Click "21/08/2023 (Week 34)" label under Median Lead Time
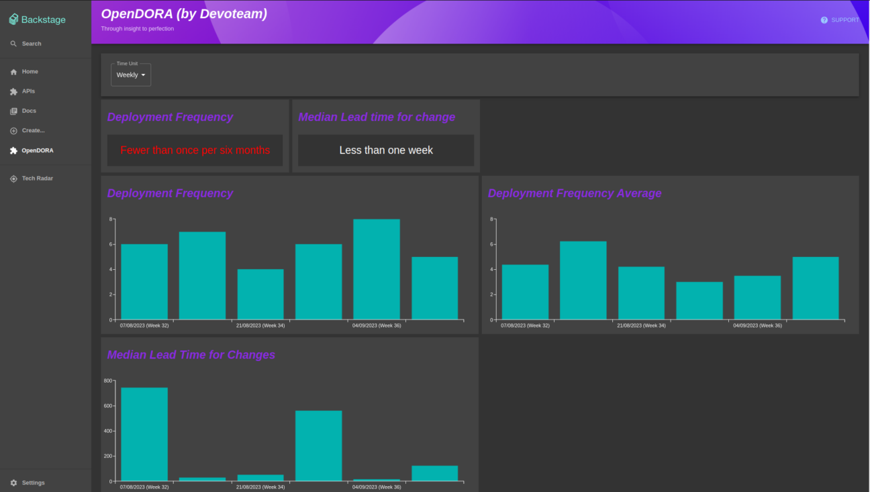Viewport: 870px width, 492px height. click(x=260, y=487)
